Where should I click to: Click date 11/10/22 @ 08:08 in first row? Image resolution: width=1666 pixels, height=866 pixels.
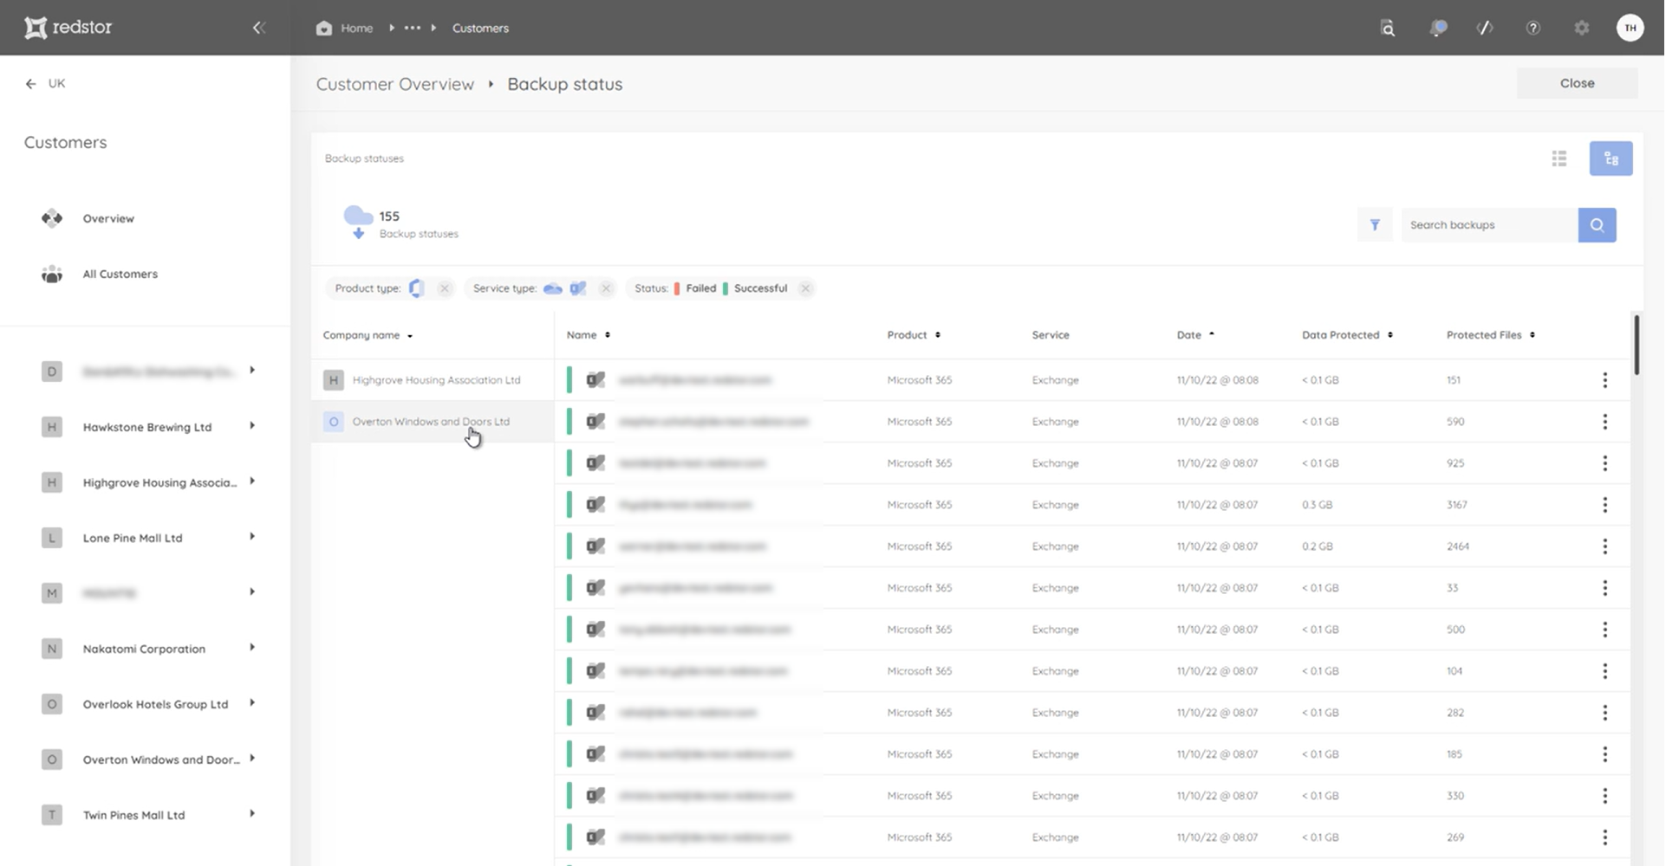[1218, 380]
